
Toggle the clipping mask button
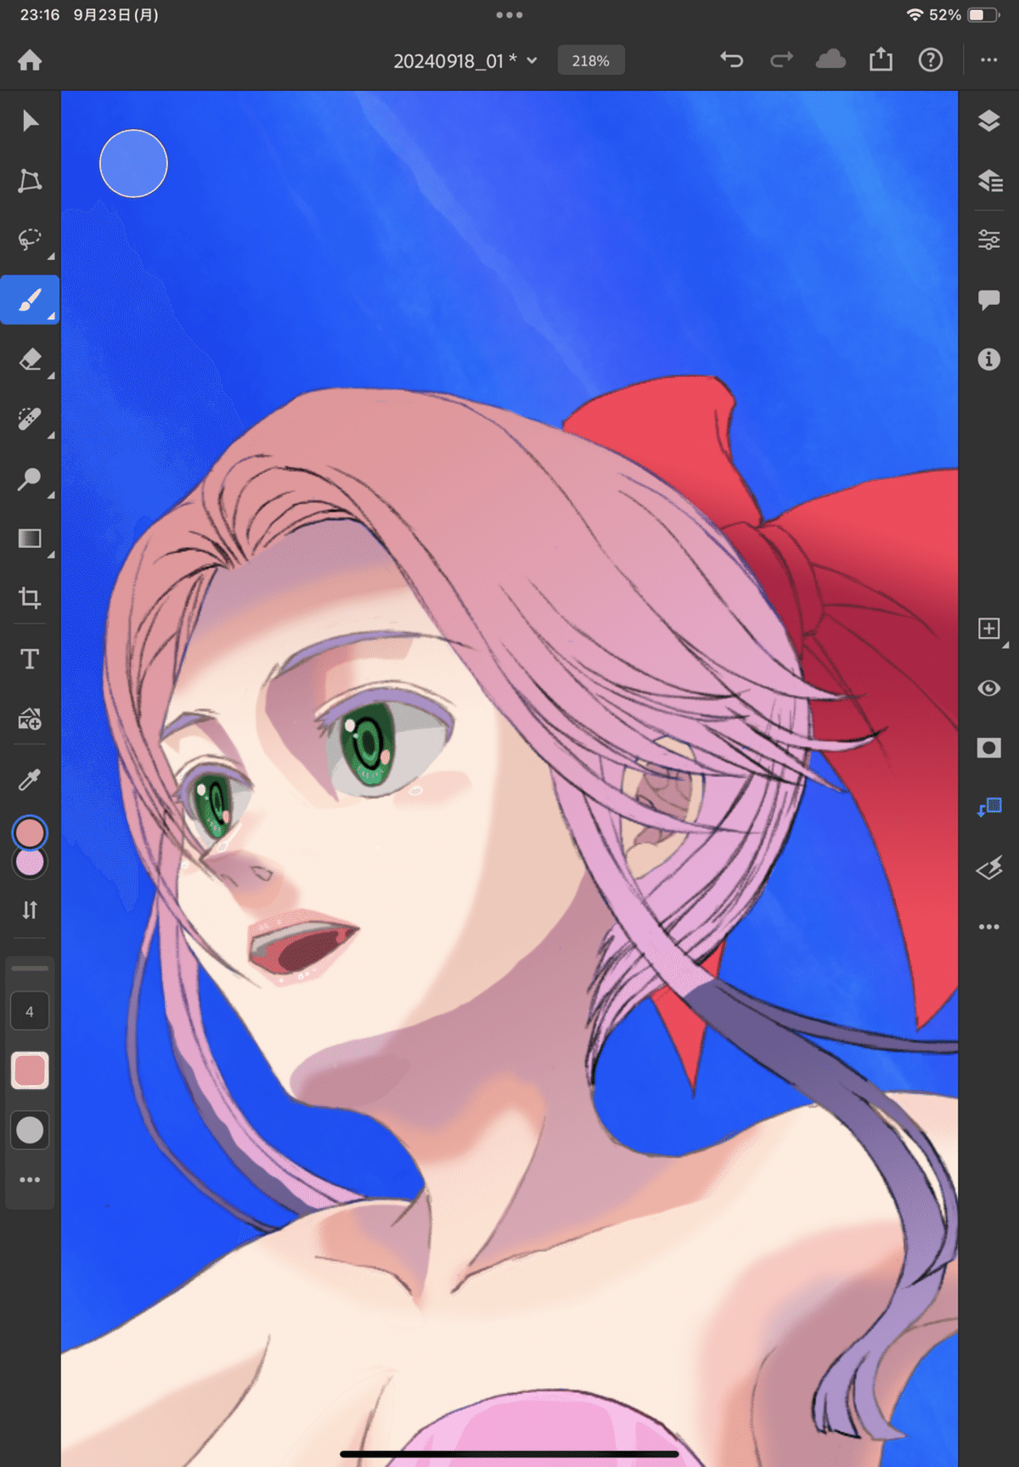tap(989, 807)
